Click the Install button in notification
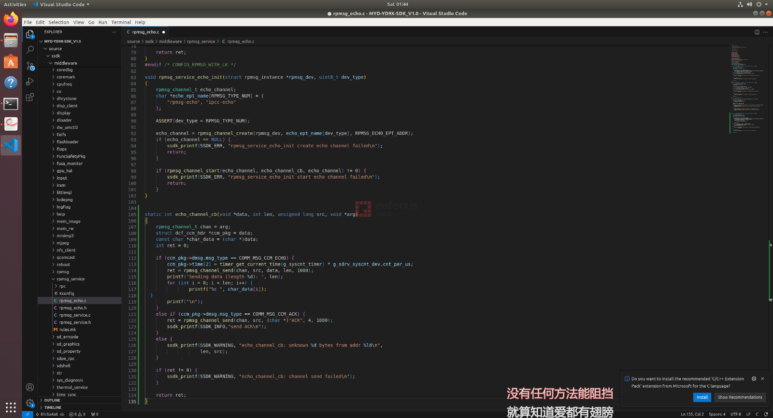Image resolution: width=773 pixels, height=418 pixels. click(x=702, y=397)
